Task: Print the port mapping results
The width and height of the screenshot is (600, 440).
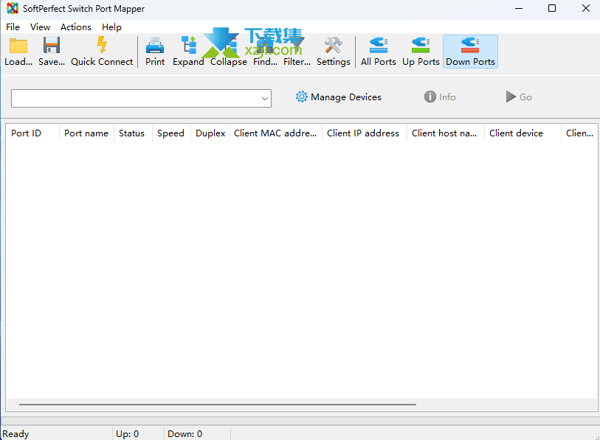Action: click(155, 52)
